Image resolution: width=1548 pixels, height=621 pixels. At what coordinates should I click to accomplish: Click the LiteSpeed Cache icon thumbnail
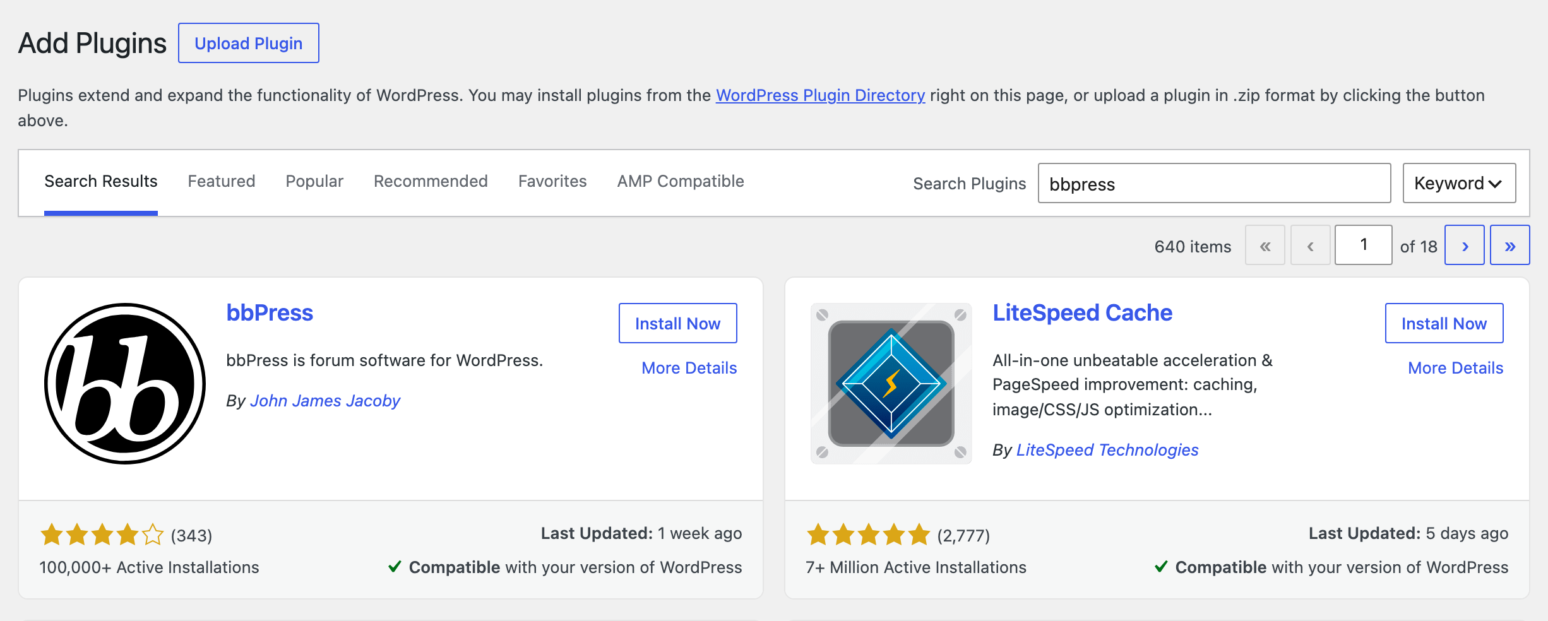[891, 384]
